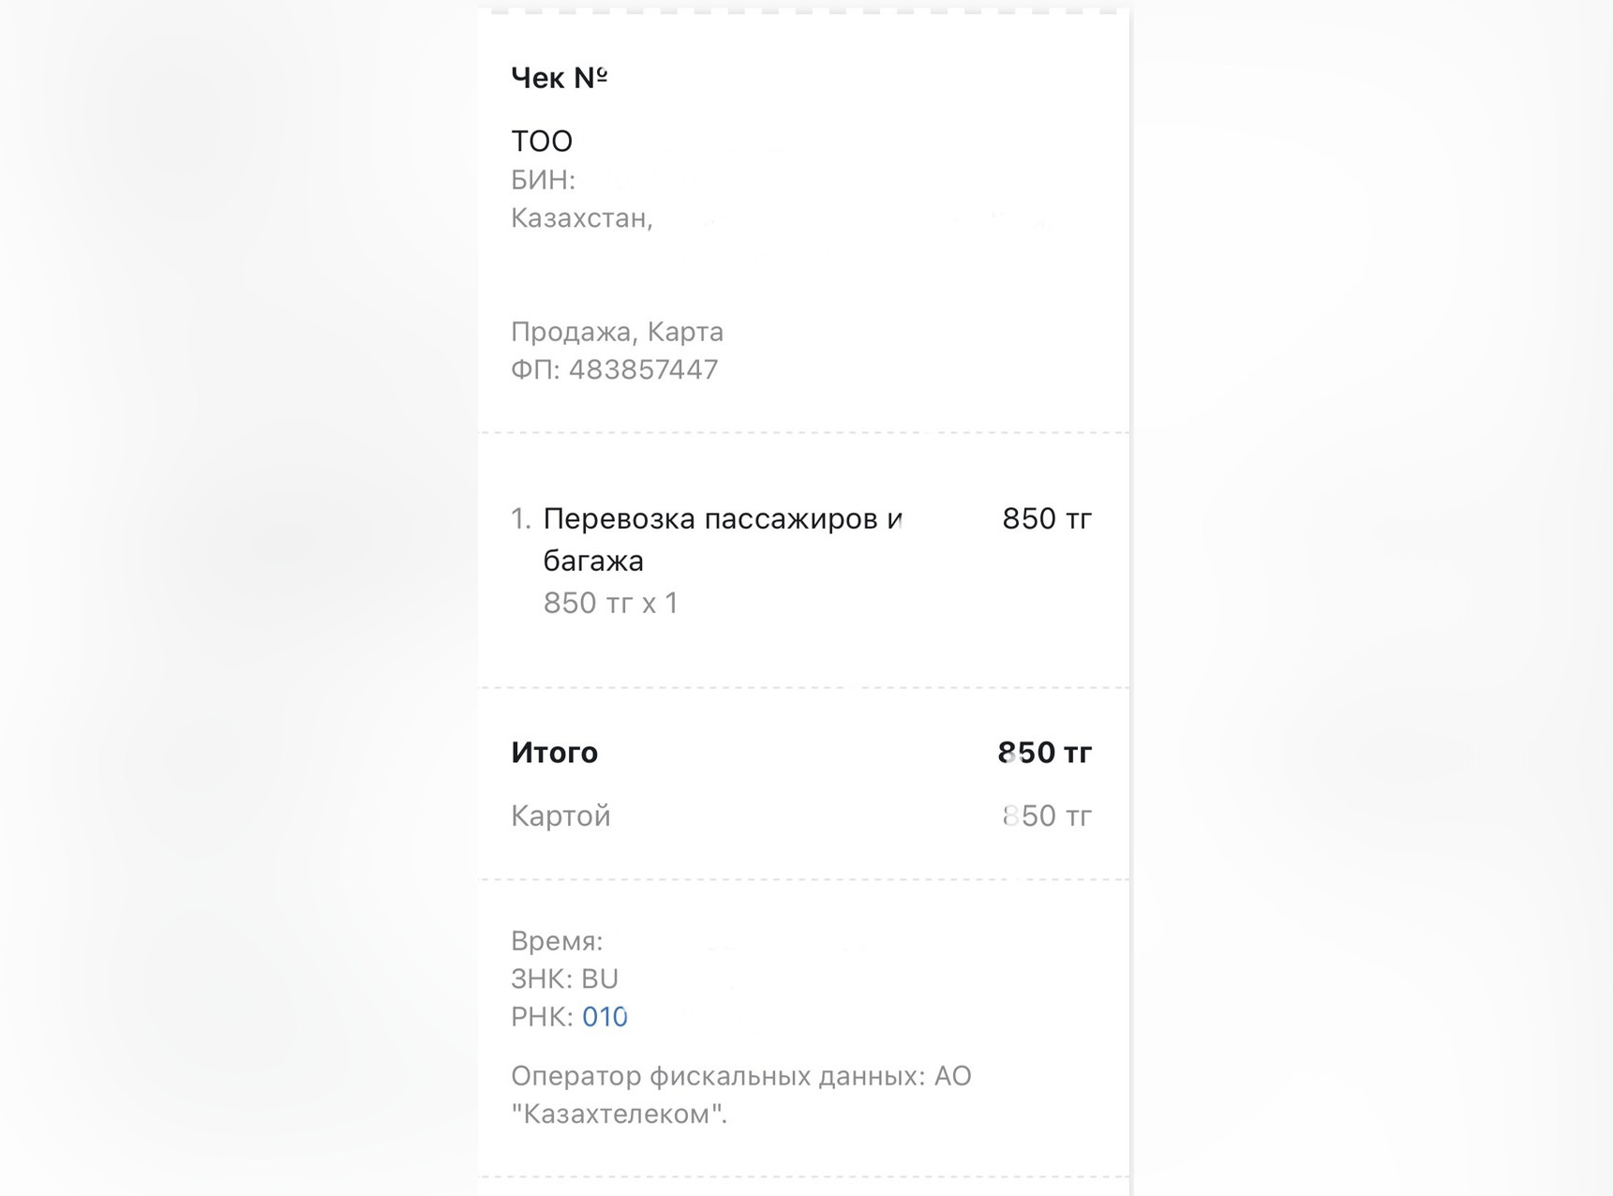Click the bold 'Итого' label
Screen dimensions: 1613x1196
555,753
